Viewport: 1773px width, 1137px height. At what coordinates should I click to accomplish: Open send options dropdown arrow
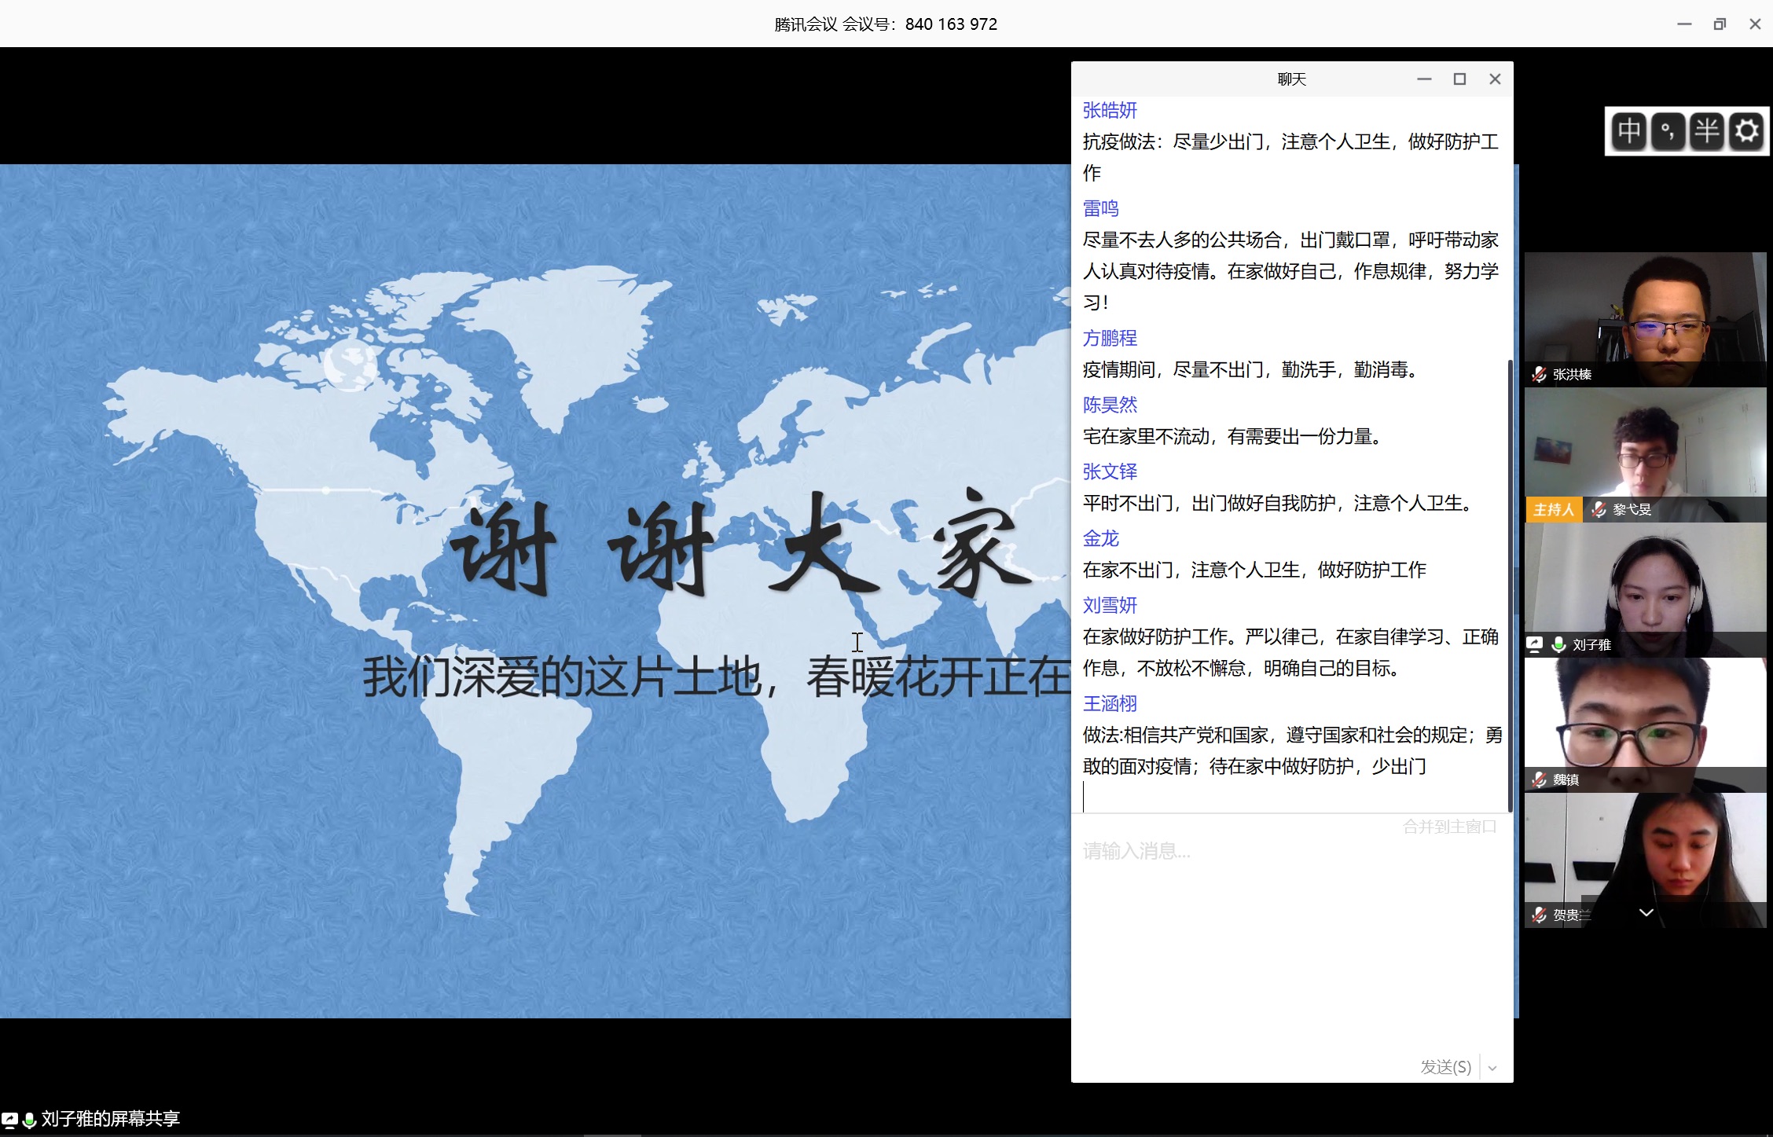point(1492,1068)
